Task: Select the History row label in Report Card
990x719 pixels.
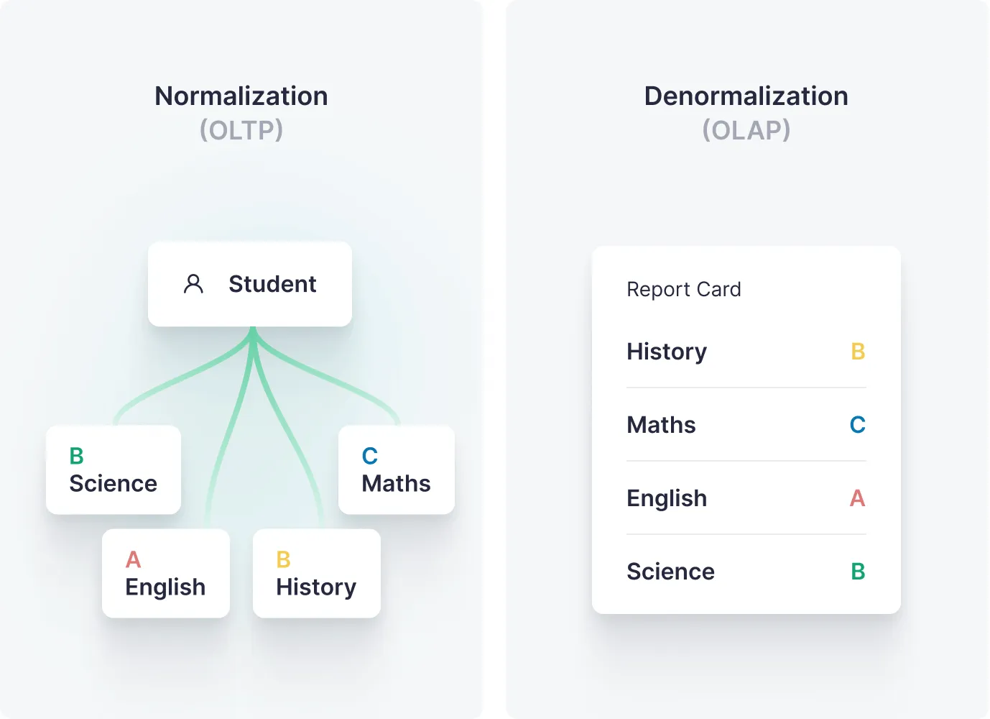Action: pos(667,352)
